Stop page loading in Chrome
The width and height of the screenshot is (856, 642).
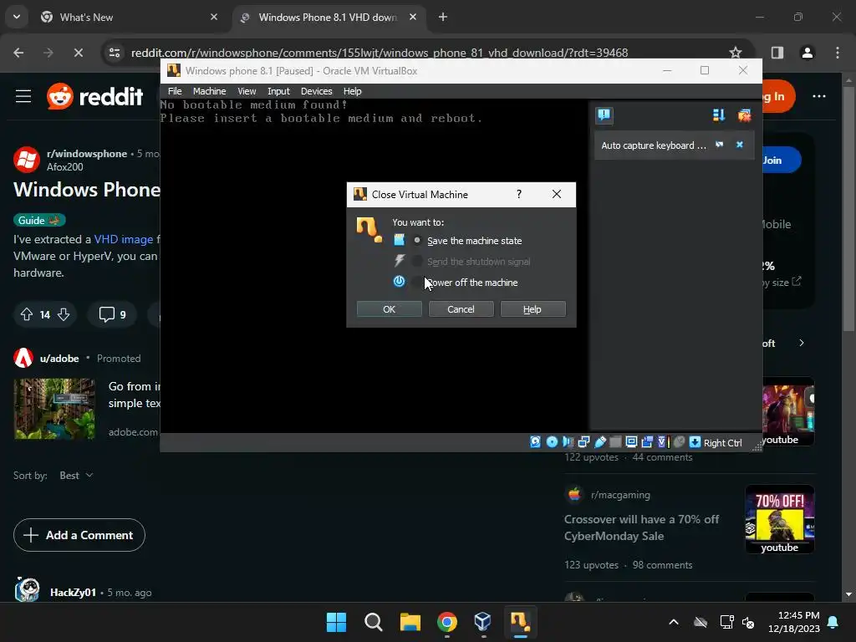pyautogui.click(x=78, y=53)
